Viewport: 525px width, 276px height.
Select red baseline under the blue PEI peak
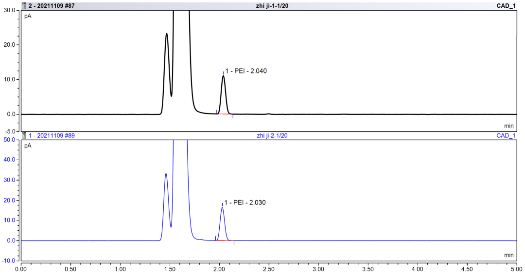click(x=224, y=240)
